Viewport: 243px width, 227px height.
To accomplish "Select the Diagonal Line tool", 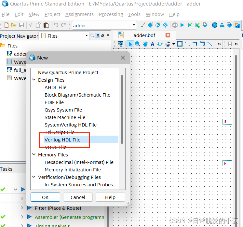I will [x=210, y=44].
